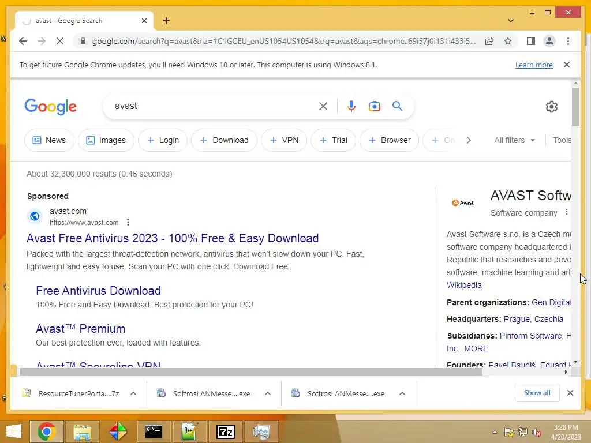Dismiss the Windows update notice

coord(567,65)
